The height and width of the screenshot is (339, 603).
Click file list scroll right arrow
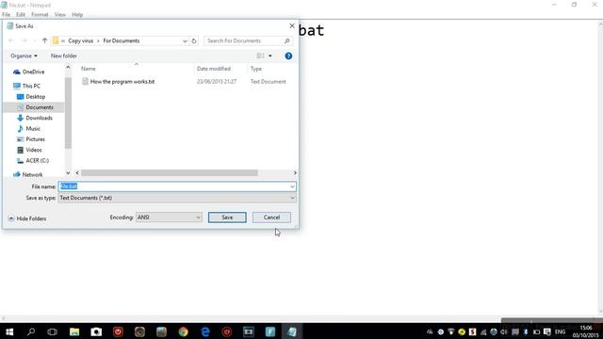295,173
